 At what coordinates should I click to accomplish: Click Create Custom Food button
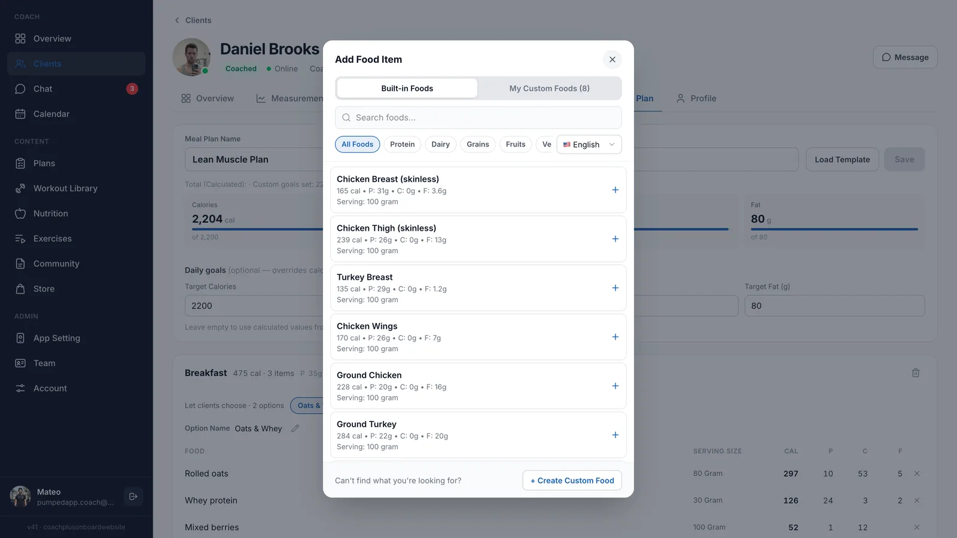[x=572, y=481]
